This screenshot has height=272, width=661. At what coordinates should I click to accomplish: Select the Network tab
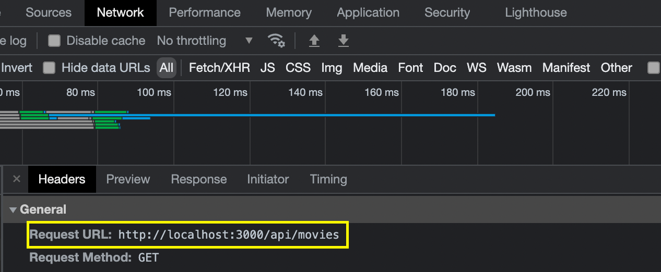(x=121, y=13)
